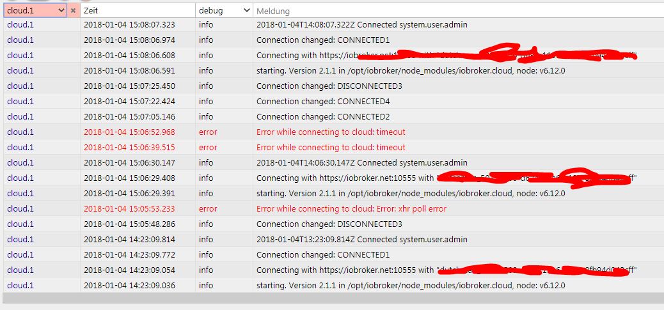Select the 15:06:39.515 error timestamp
This screenshot has width=664, height=310.
(x=129, y=148)
